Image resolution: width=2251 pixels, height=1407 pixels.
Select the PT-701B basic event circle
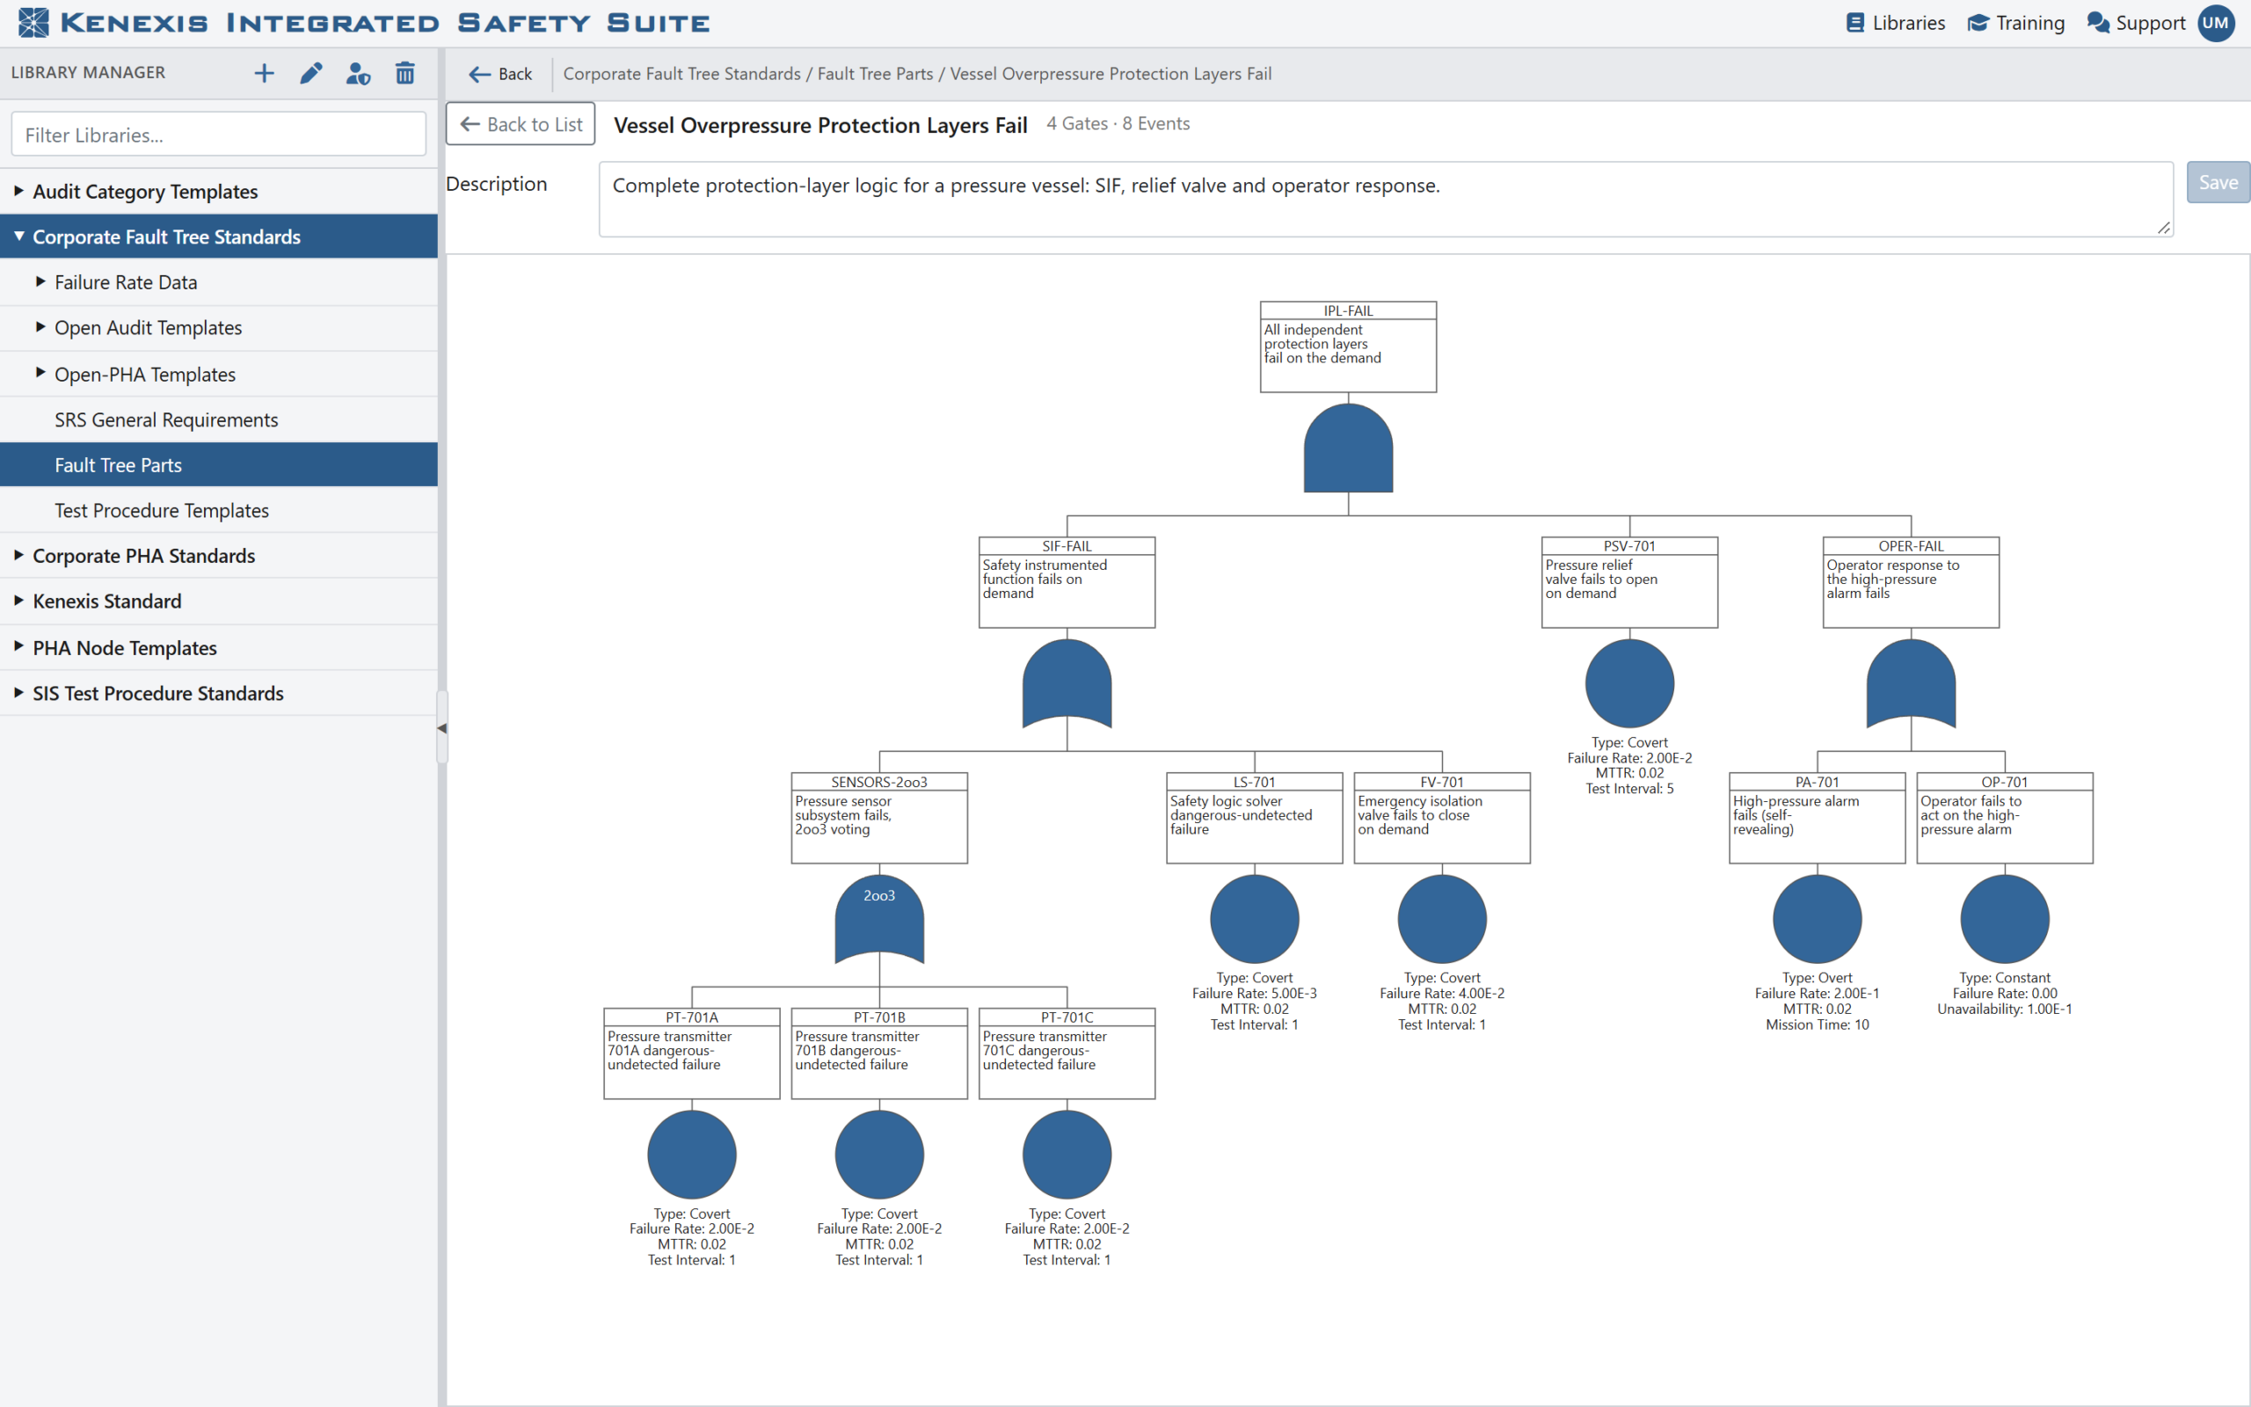click(x=879, y=1155)
